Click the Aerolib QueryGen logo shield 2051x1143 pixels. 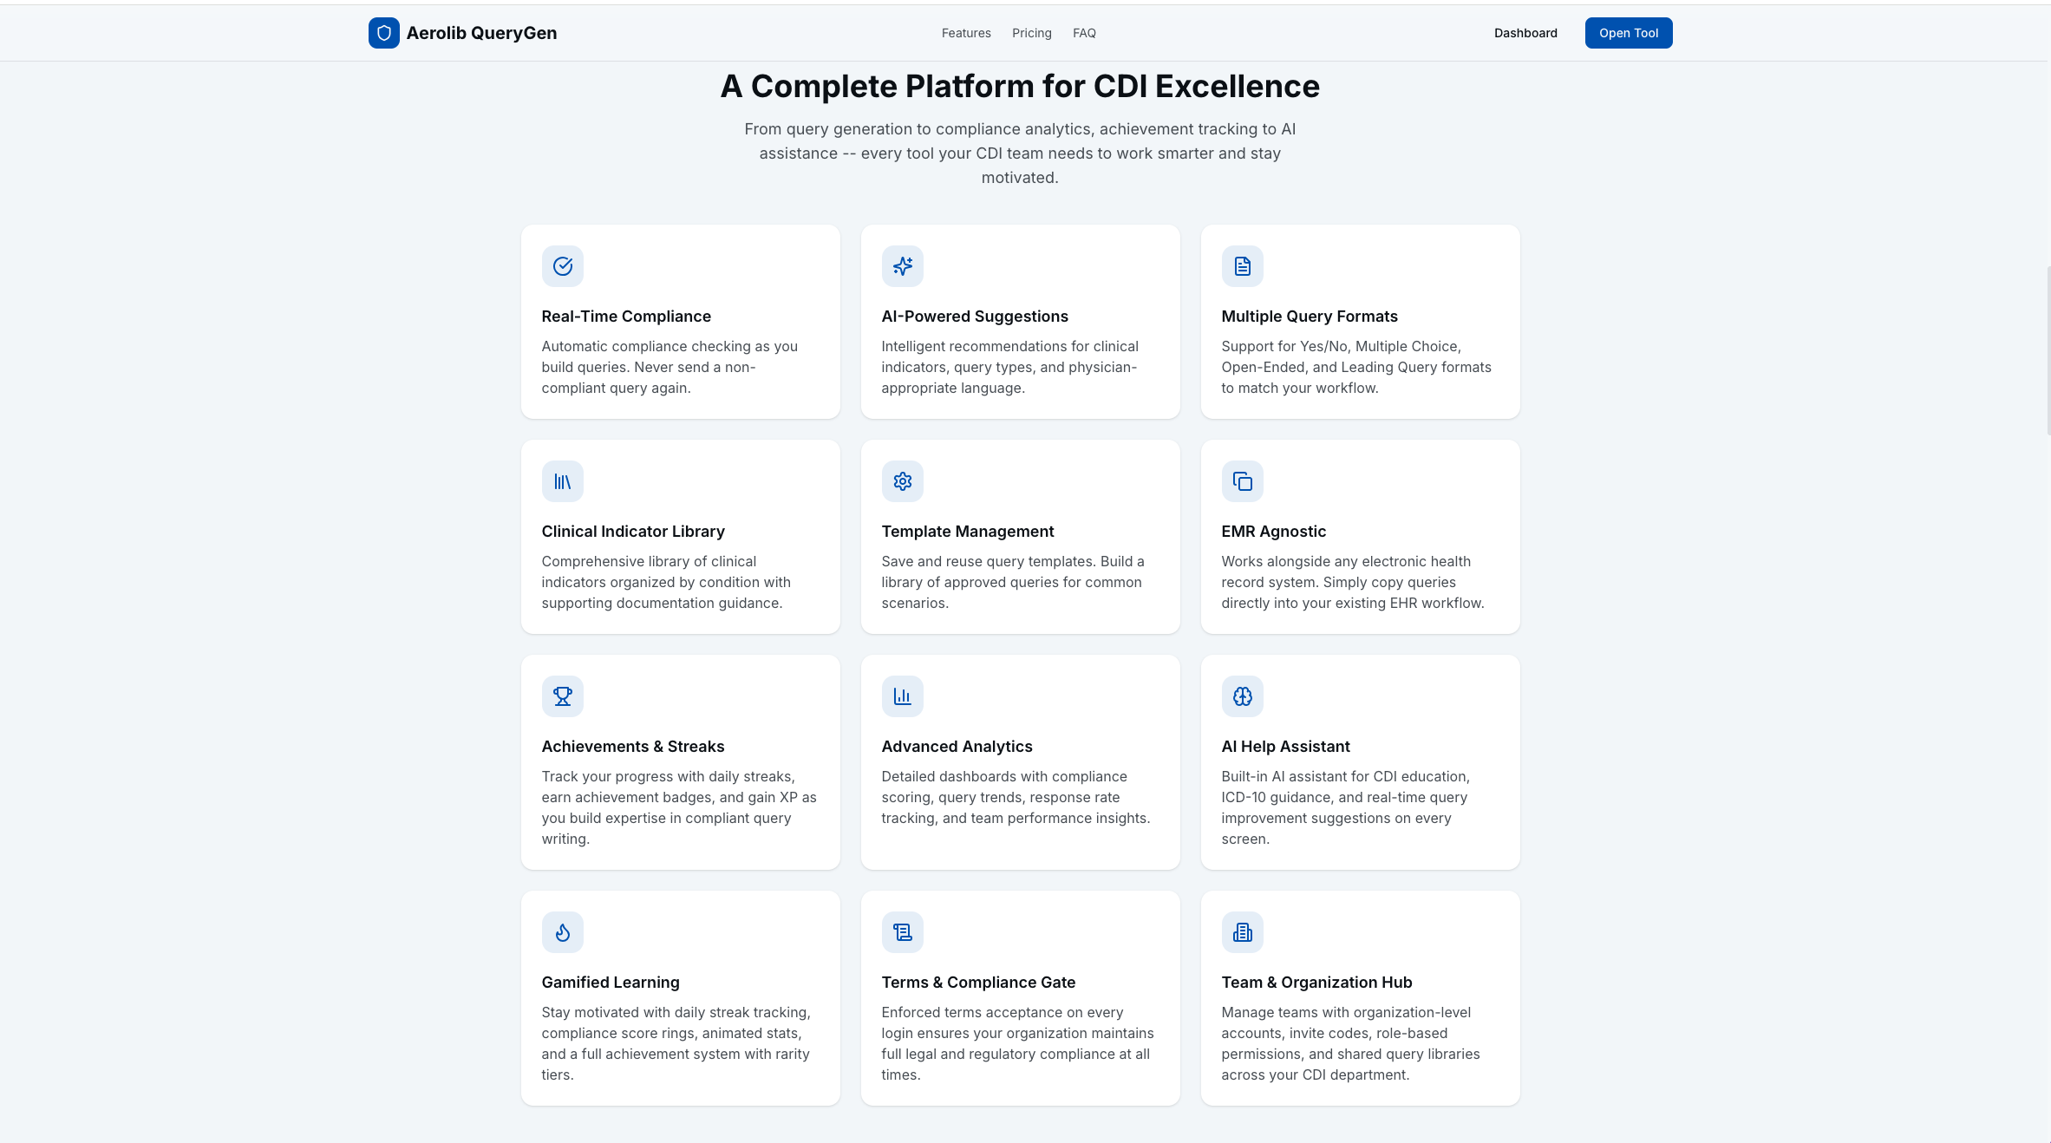tap(384, 33)
